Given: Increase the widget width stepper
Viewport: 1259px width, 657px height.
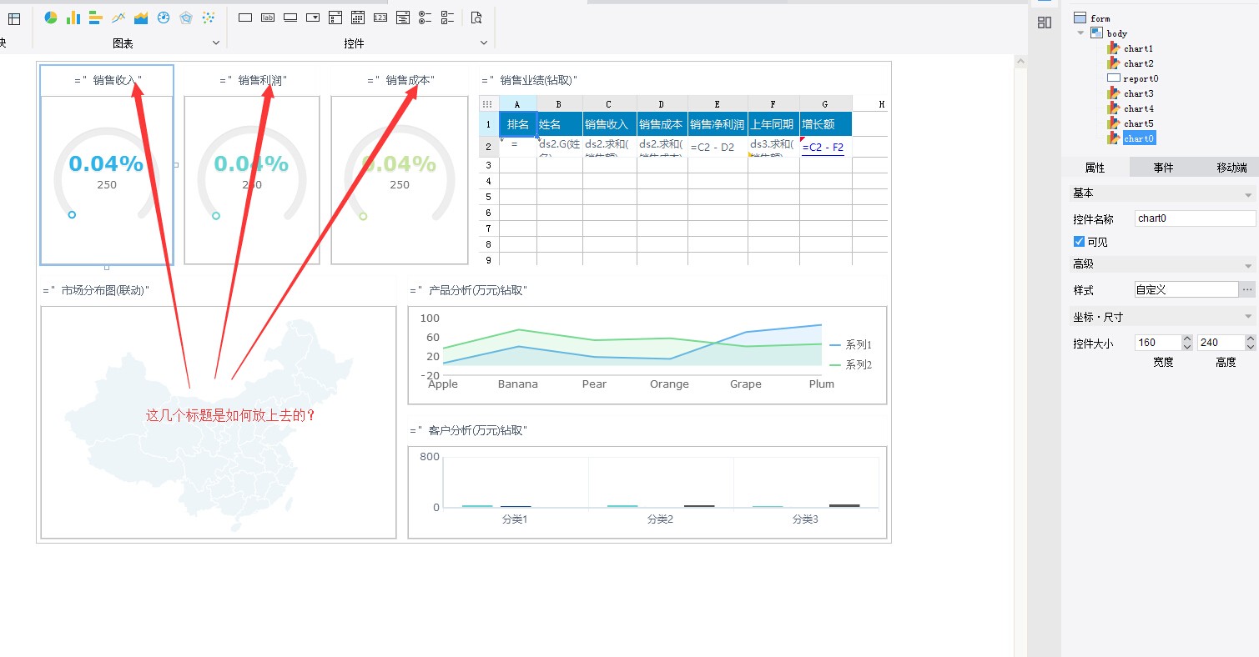Looking at the screenshot, I should (1187, 339).
